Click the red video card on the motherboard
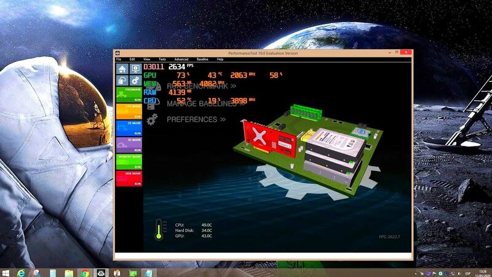Screen dimensions: 492x277 click(x=269, y=139)
